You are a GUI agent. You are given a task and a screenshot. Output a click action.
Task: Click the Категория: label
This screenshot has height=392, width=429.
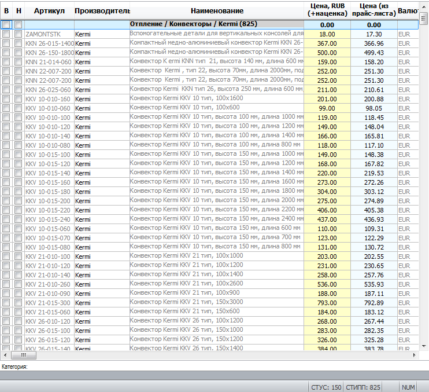(x=14, y=367)
